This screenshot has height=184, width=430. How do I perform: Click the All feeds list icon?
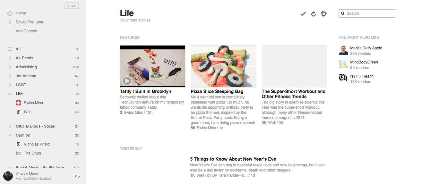pos(10,49)
